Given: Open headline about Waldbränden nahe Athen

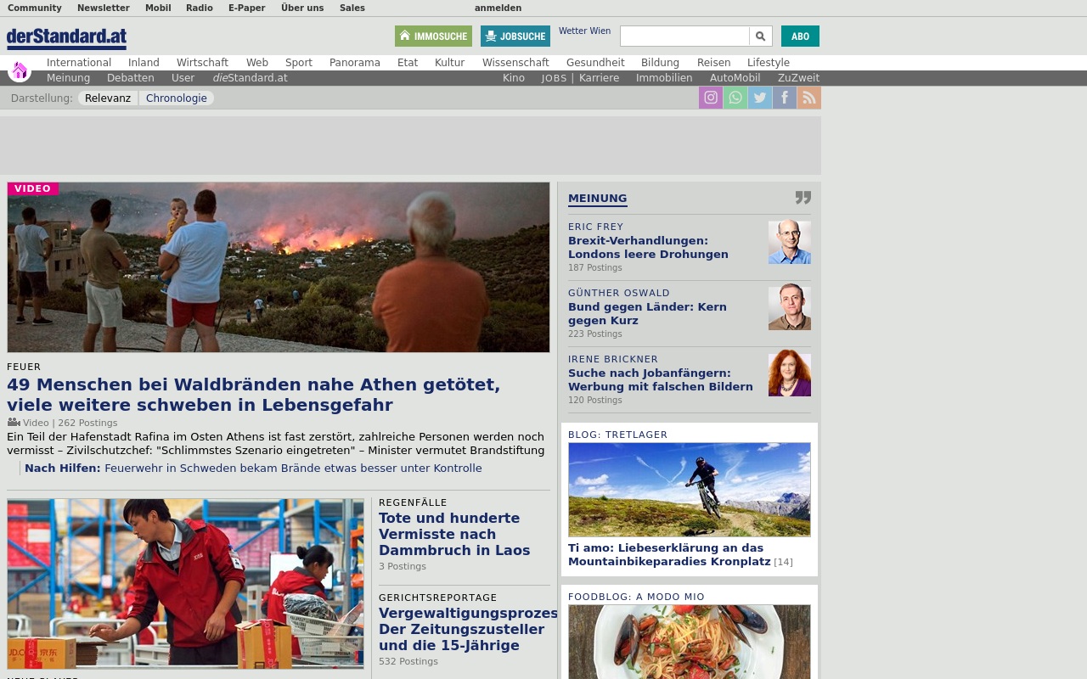Looking at the screenshot, I should [x=253, y=395].
